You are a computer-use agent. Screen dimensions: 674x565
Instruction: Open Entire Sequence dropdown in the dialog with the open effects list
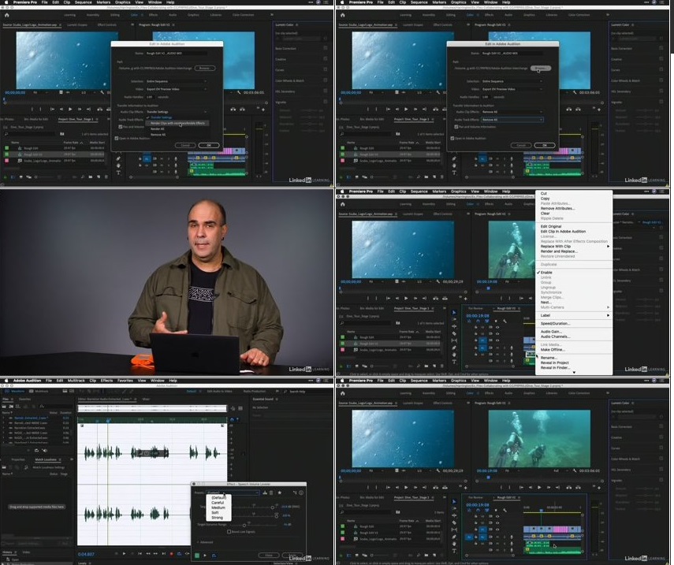coord(177,81)
